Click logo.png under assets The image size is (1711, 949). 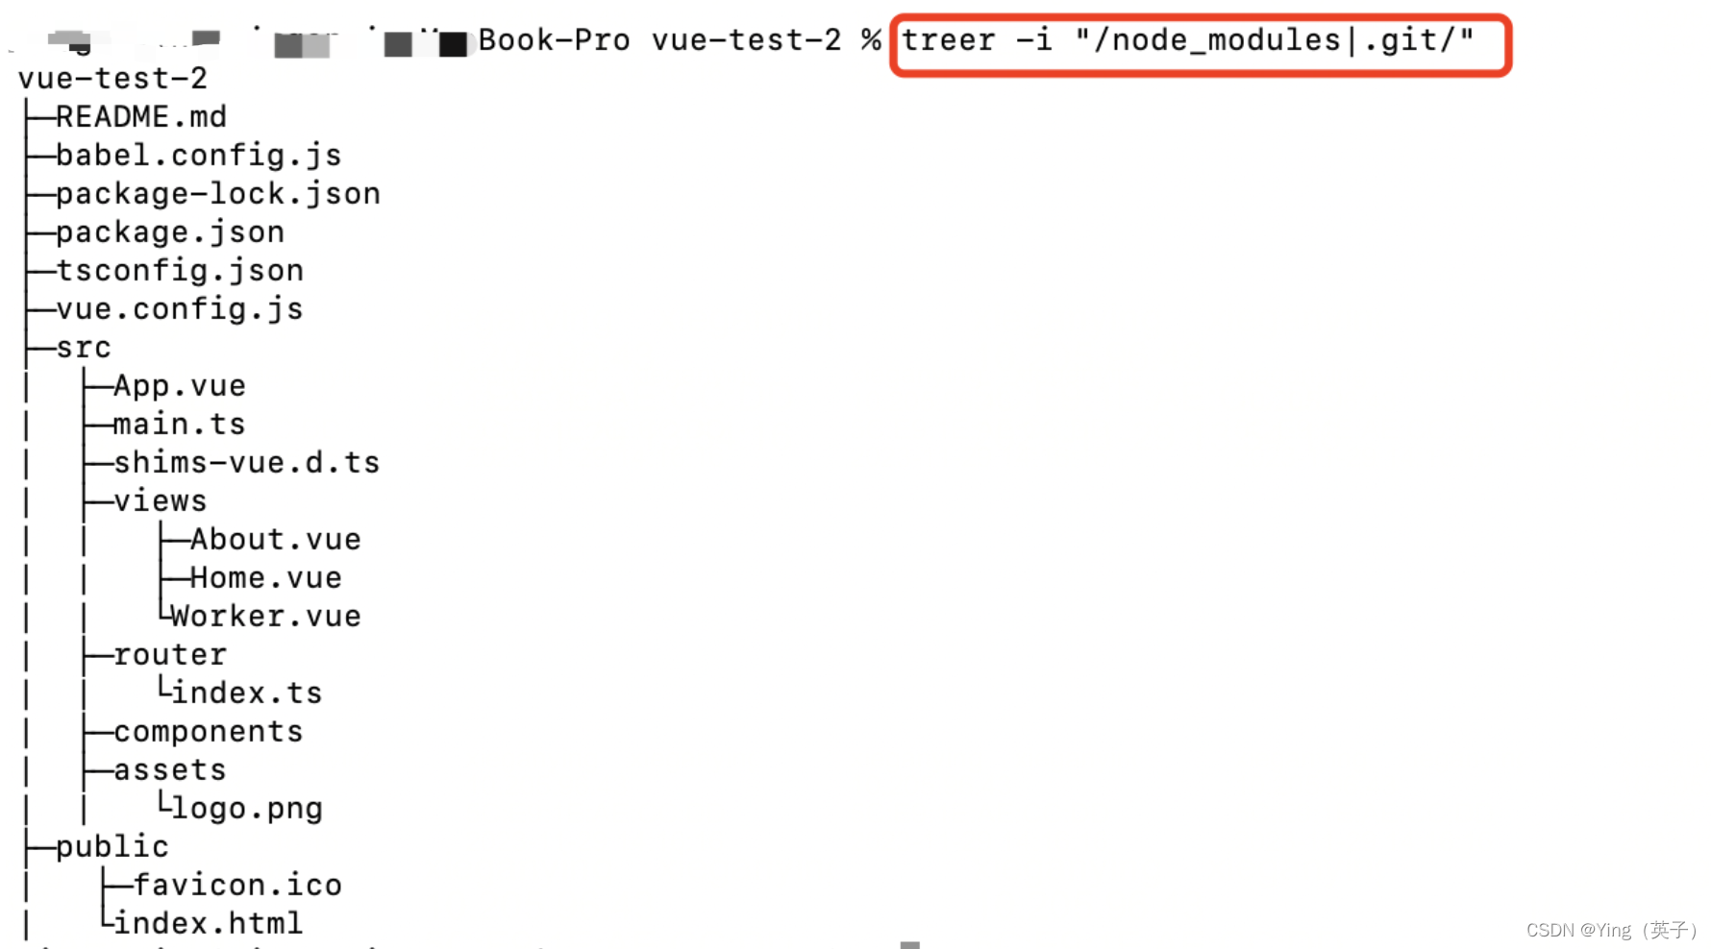pyautogui.click(x=247, y=809)
